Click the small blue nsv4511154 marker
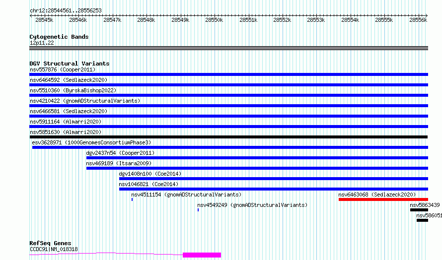442x260 pixels. click(x=132, y=199)
